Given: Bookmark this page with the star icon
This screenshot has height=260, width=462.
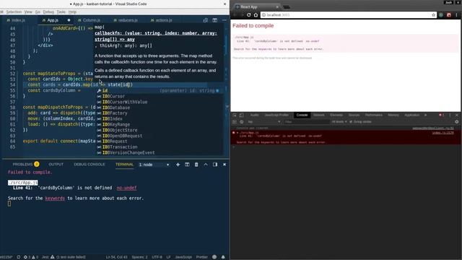Looking at the screenshot, I should [433, 14].
